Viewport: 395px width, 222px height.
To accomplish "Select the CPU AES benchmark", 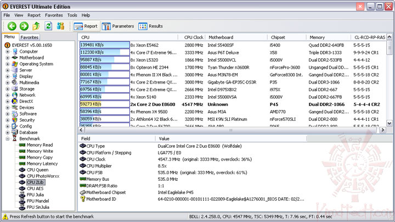I will (35, 188).
